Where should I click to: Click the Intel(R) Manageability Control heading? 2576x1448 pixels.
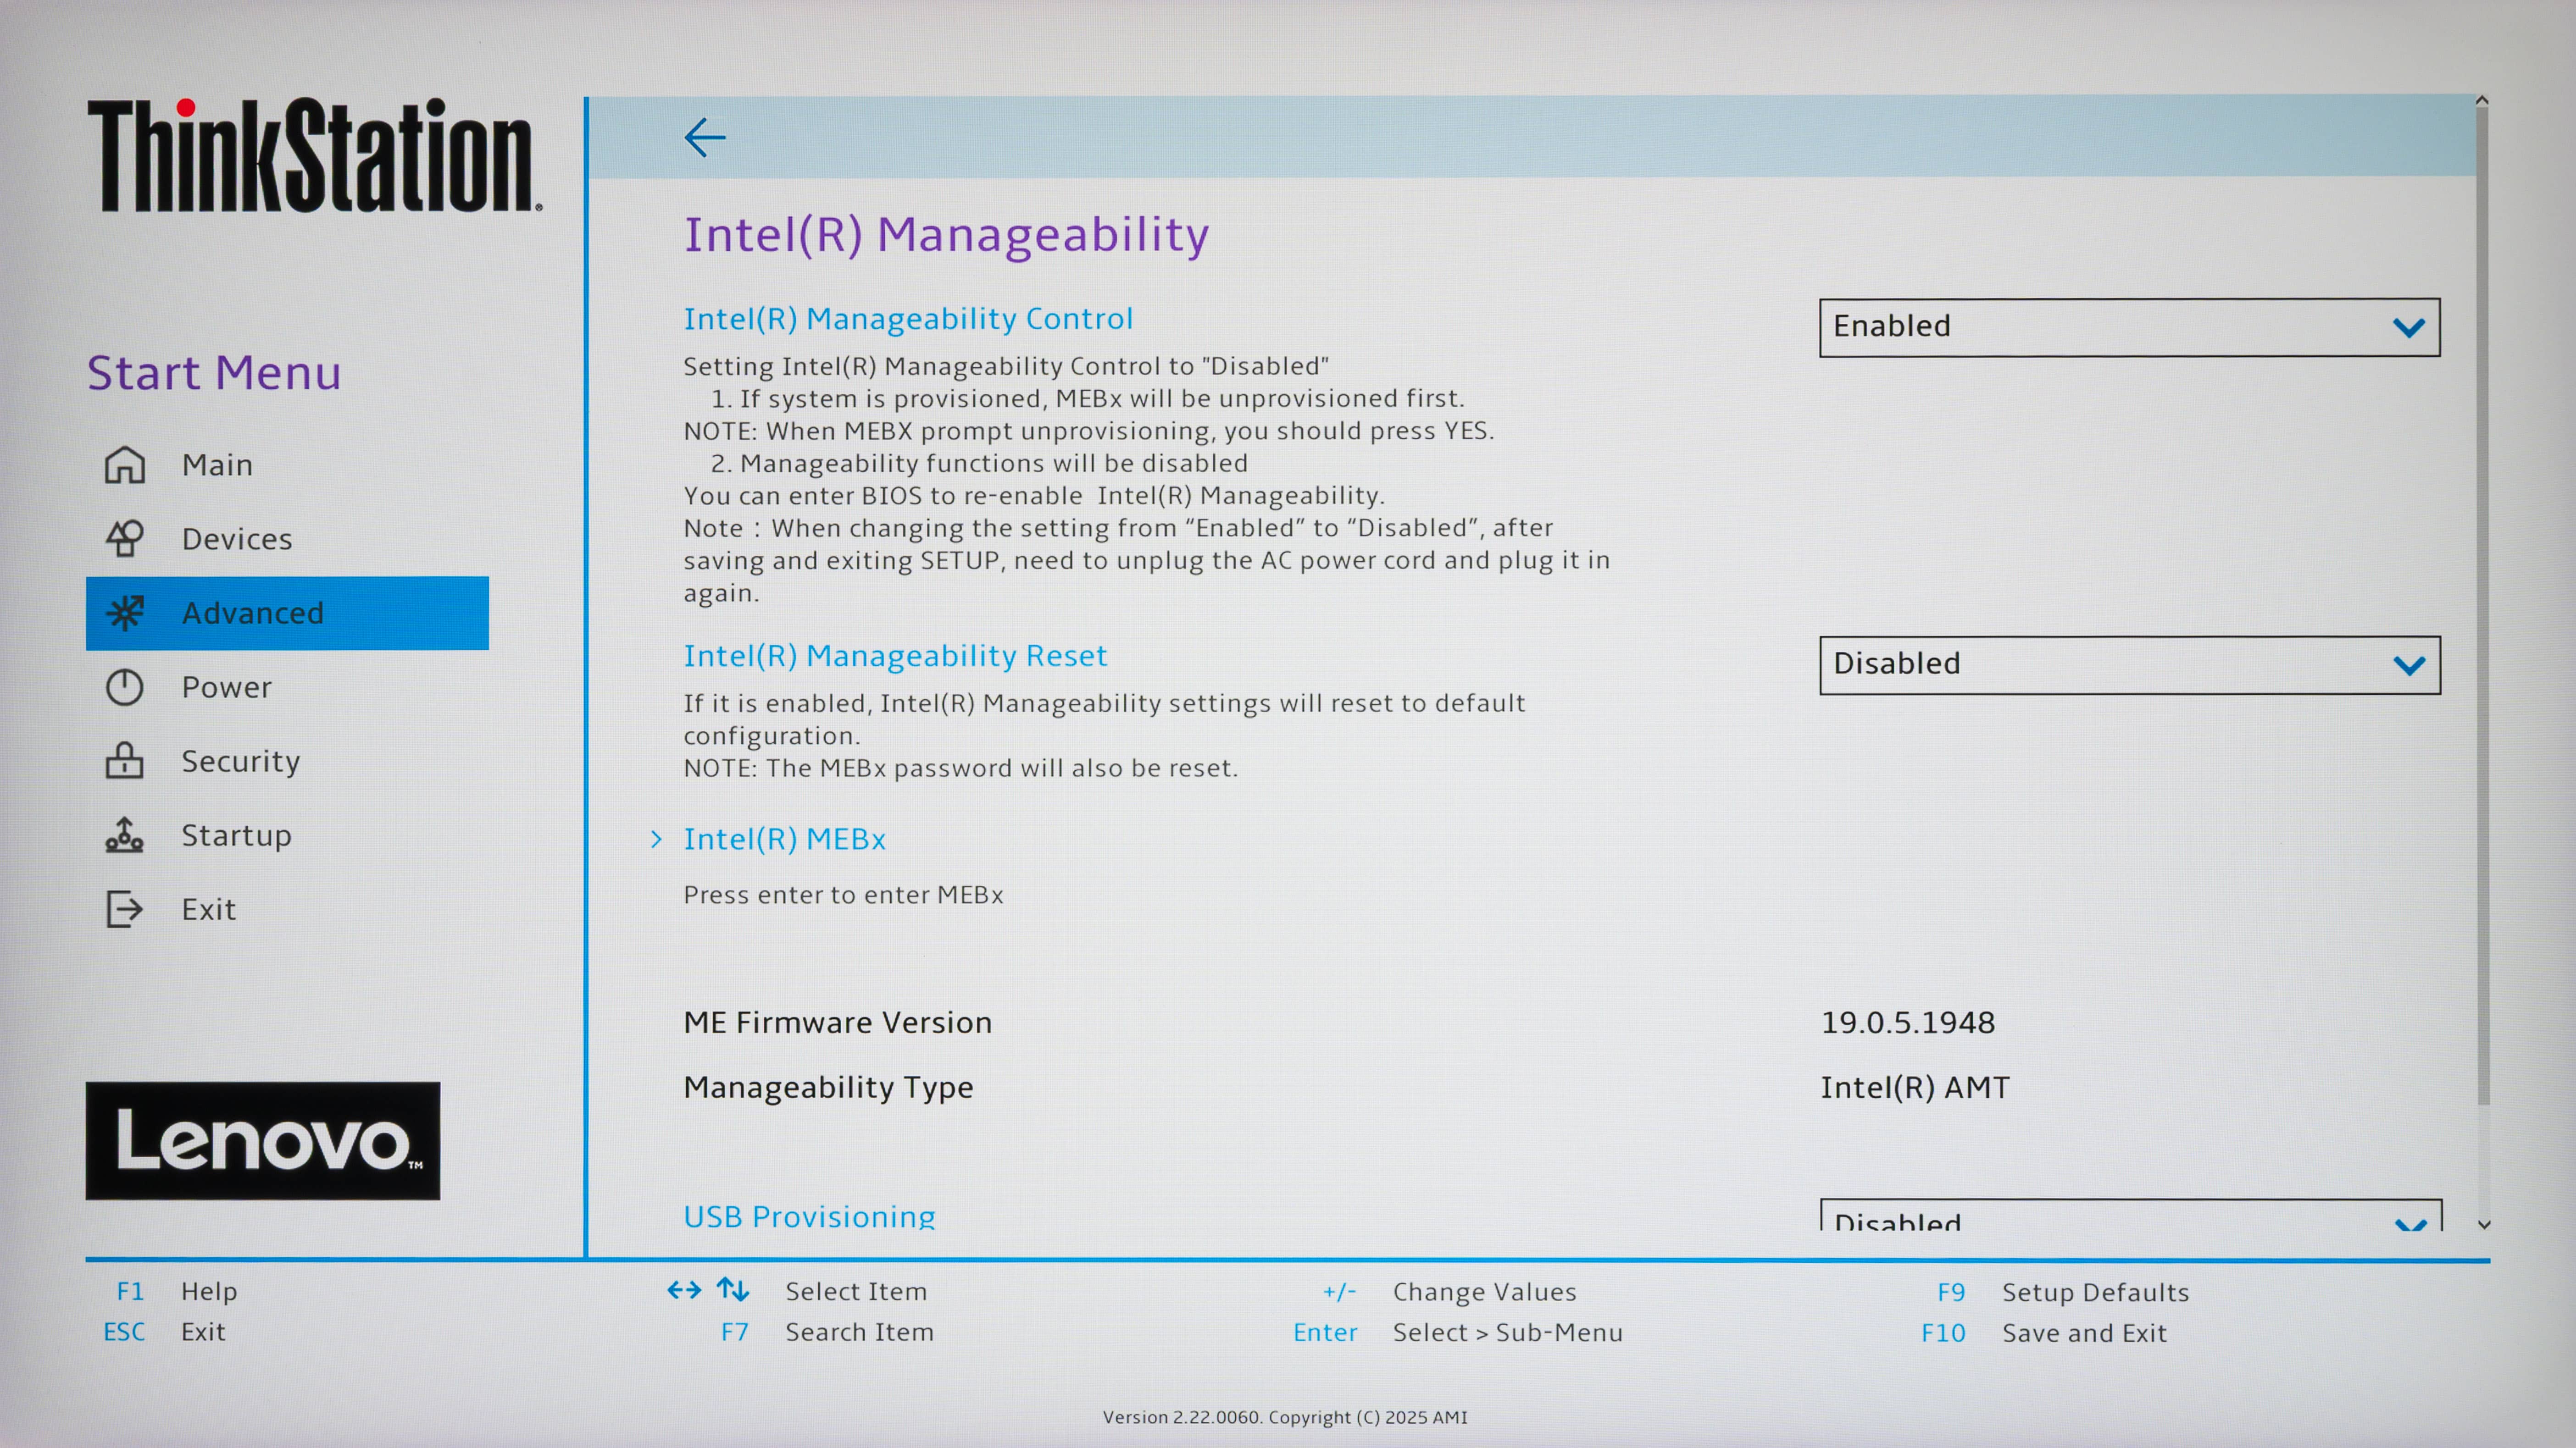pos(908,318)
